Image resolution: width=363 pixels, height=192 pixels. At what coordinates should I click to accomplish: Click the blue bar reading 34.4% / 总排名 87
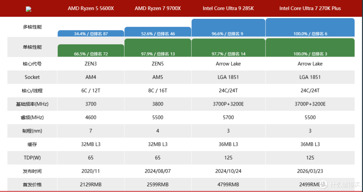click(x=91, y=34)
